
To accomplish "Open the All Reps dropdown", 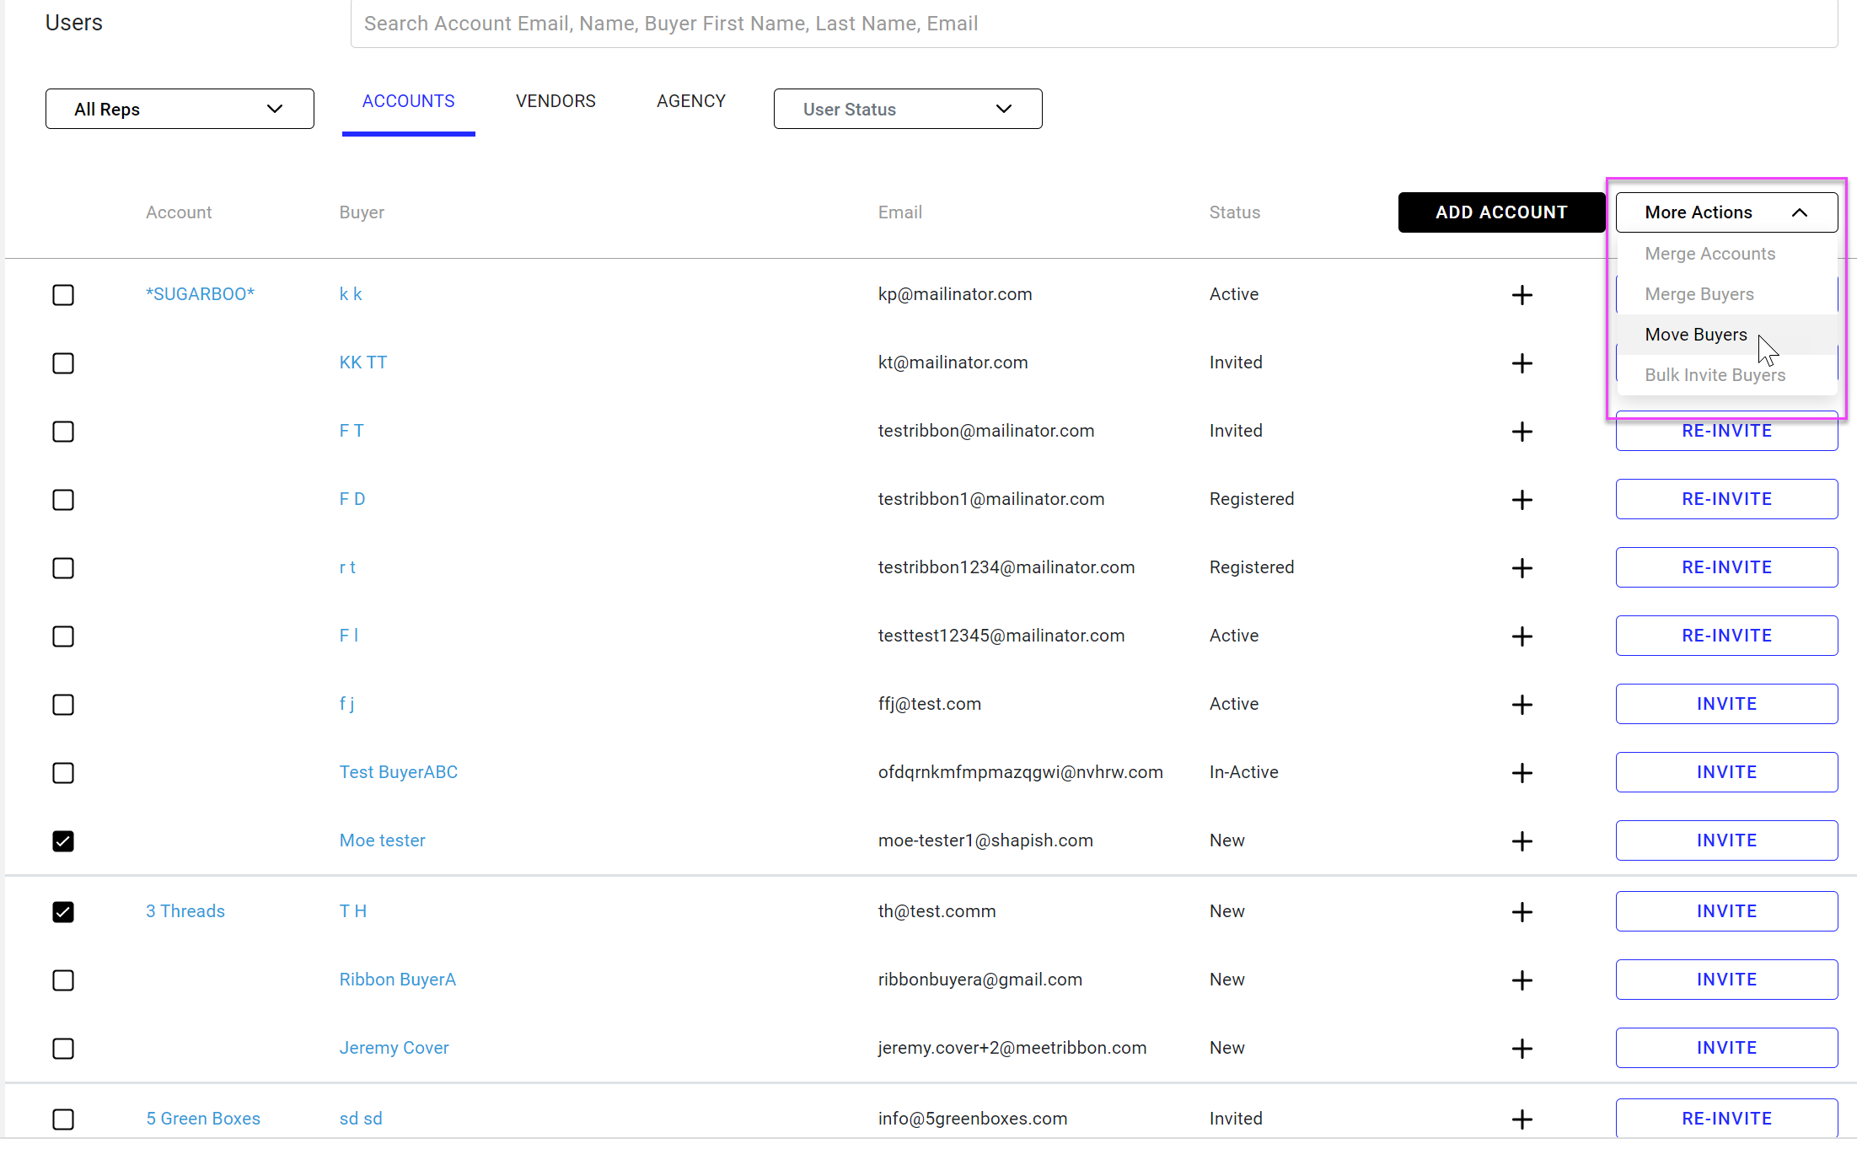I will [180, 109].
